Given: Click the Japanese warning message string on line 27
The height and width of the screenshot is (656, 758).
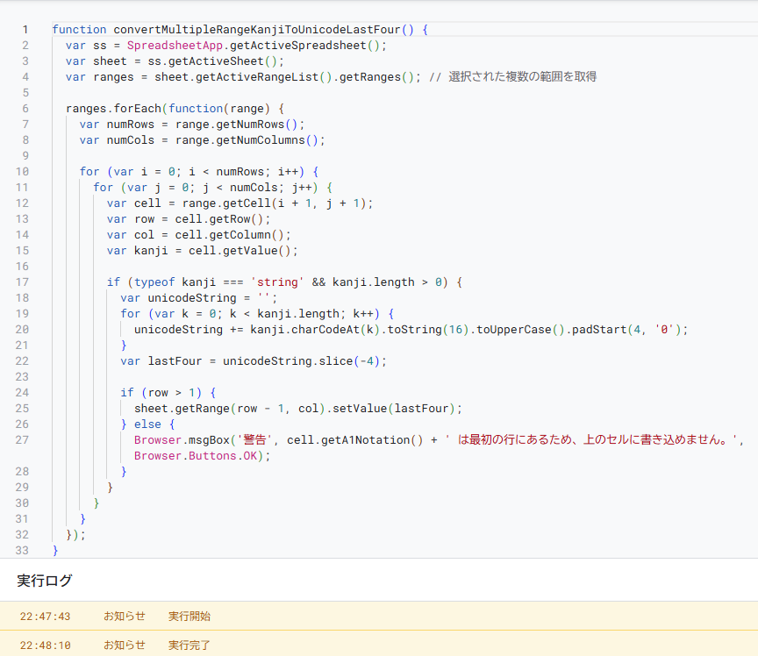Looking at the screenshot, I should click(x=590, y=440).
